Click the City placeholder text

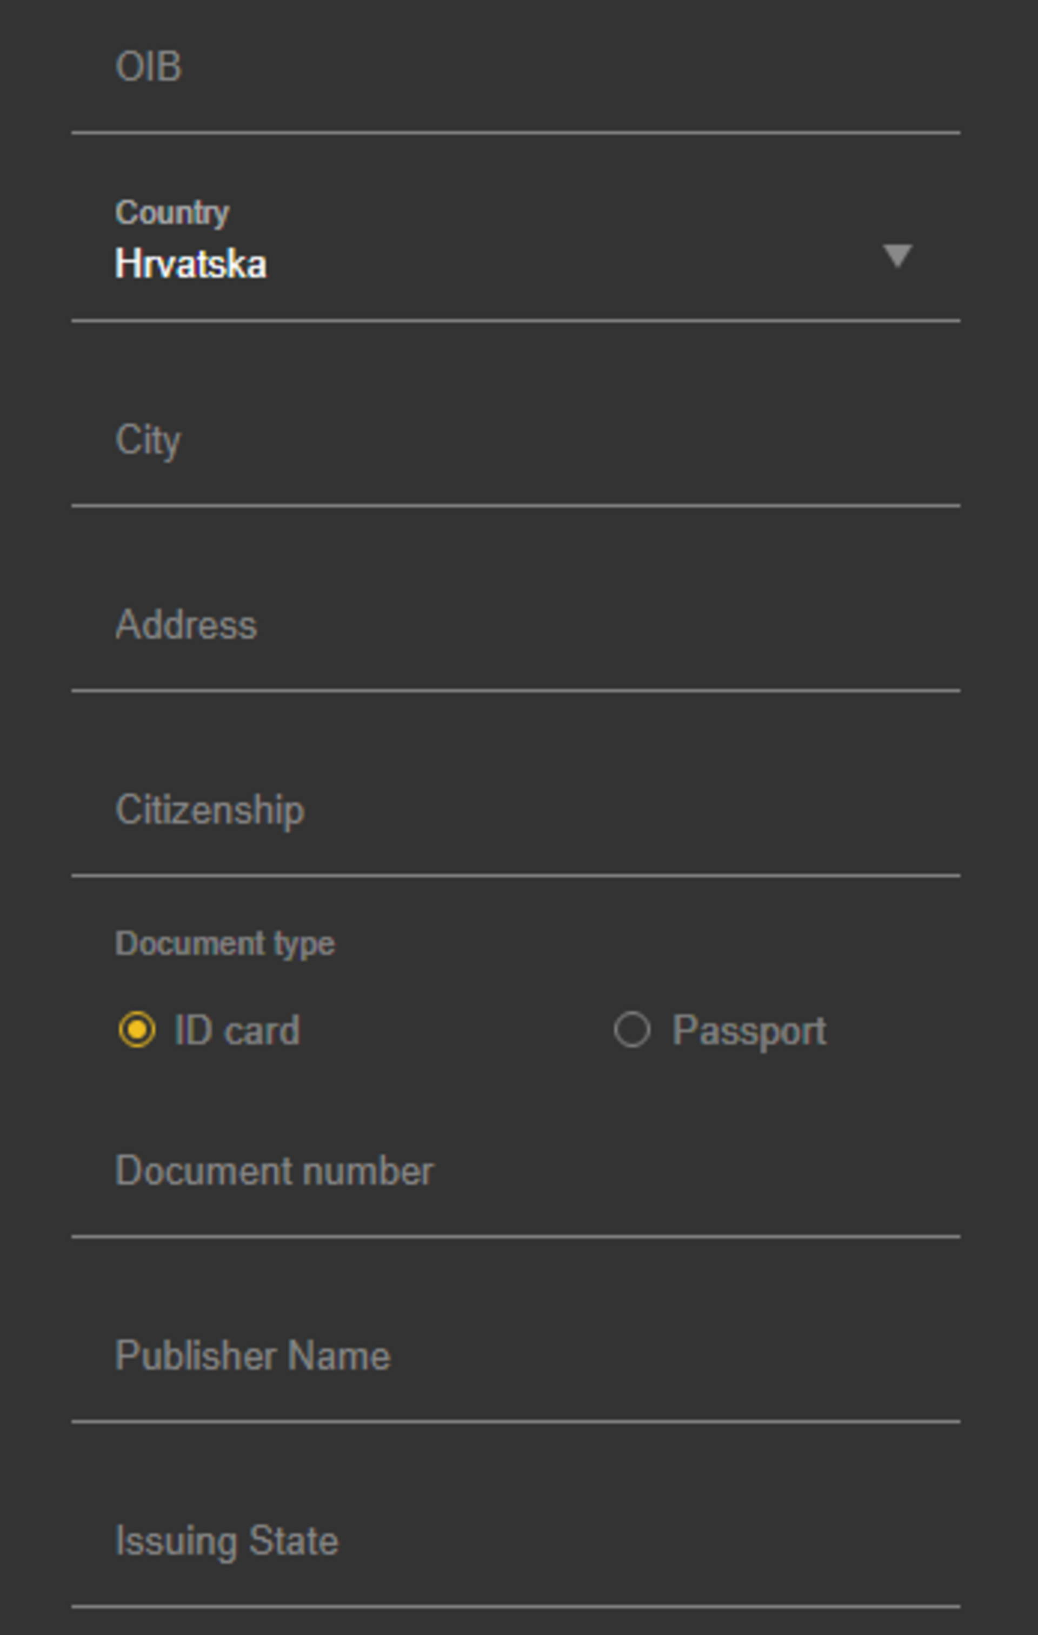point(148,441)
